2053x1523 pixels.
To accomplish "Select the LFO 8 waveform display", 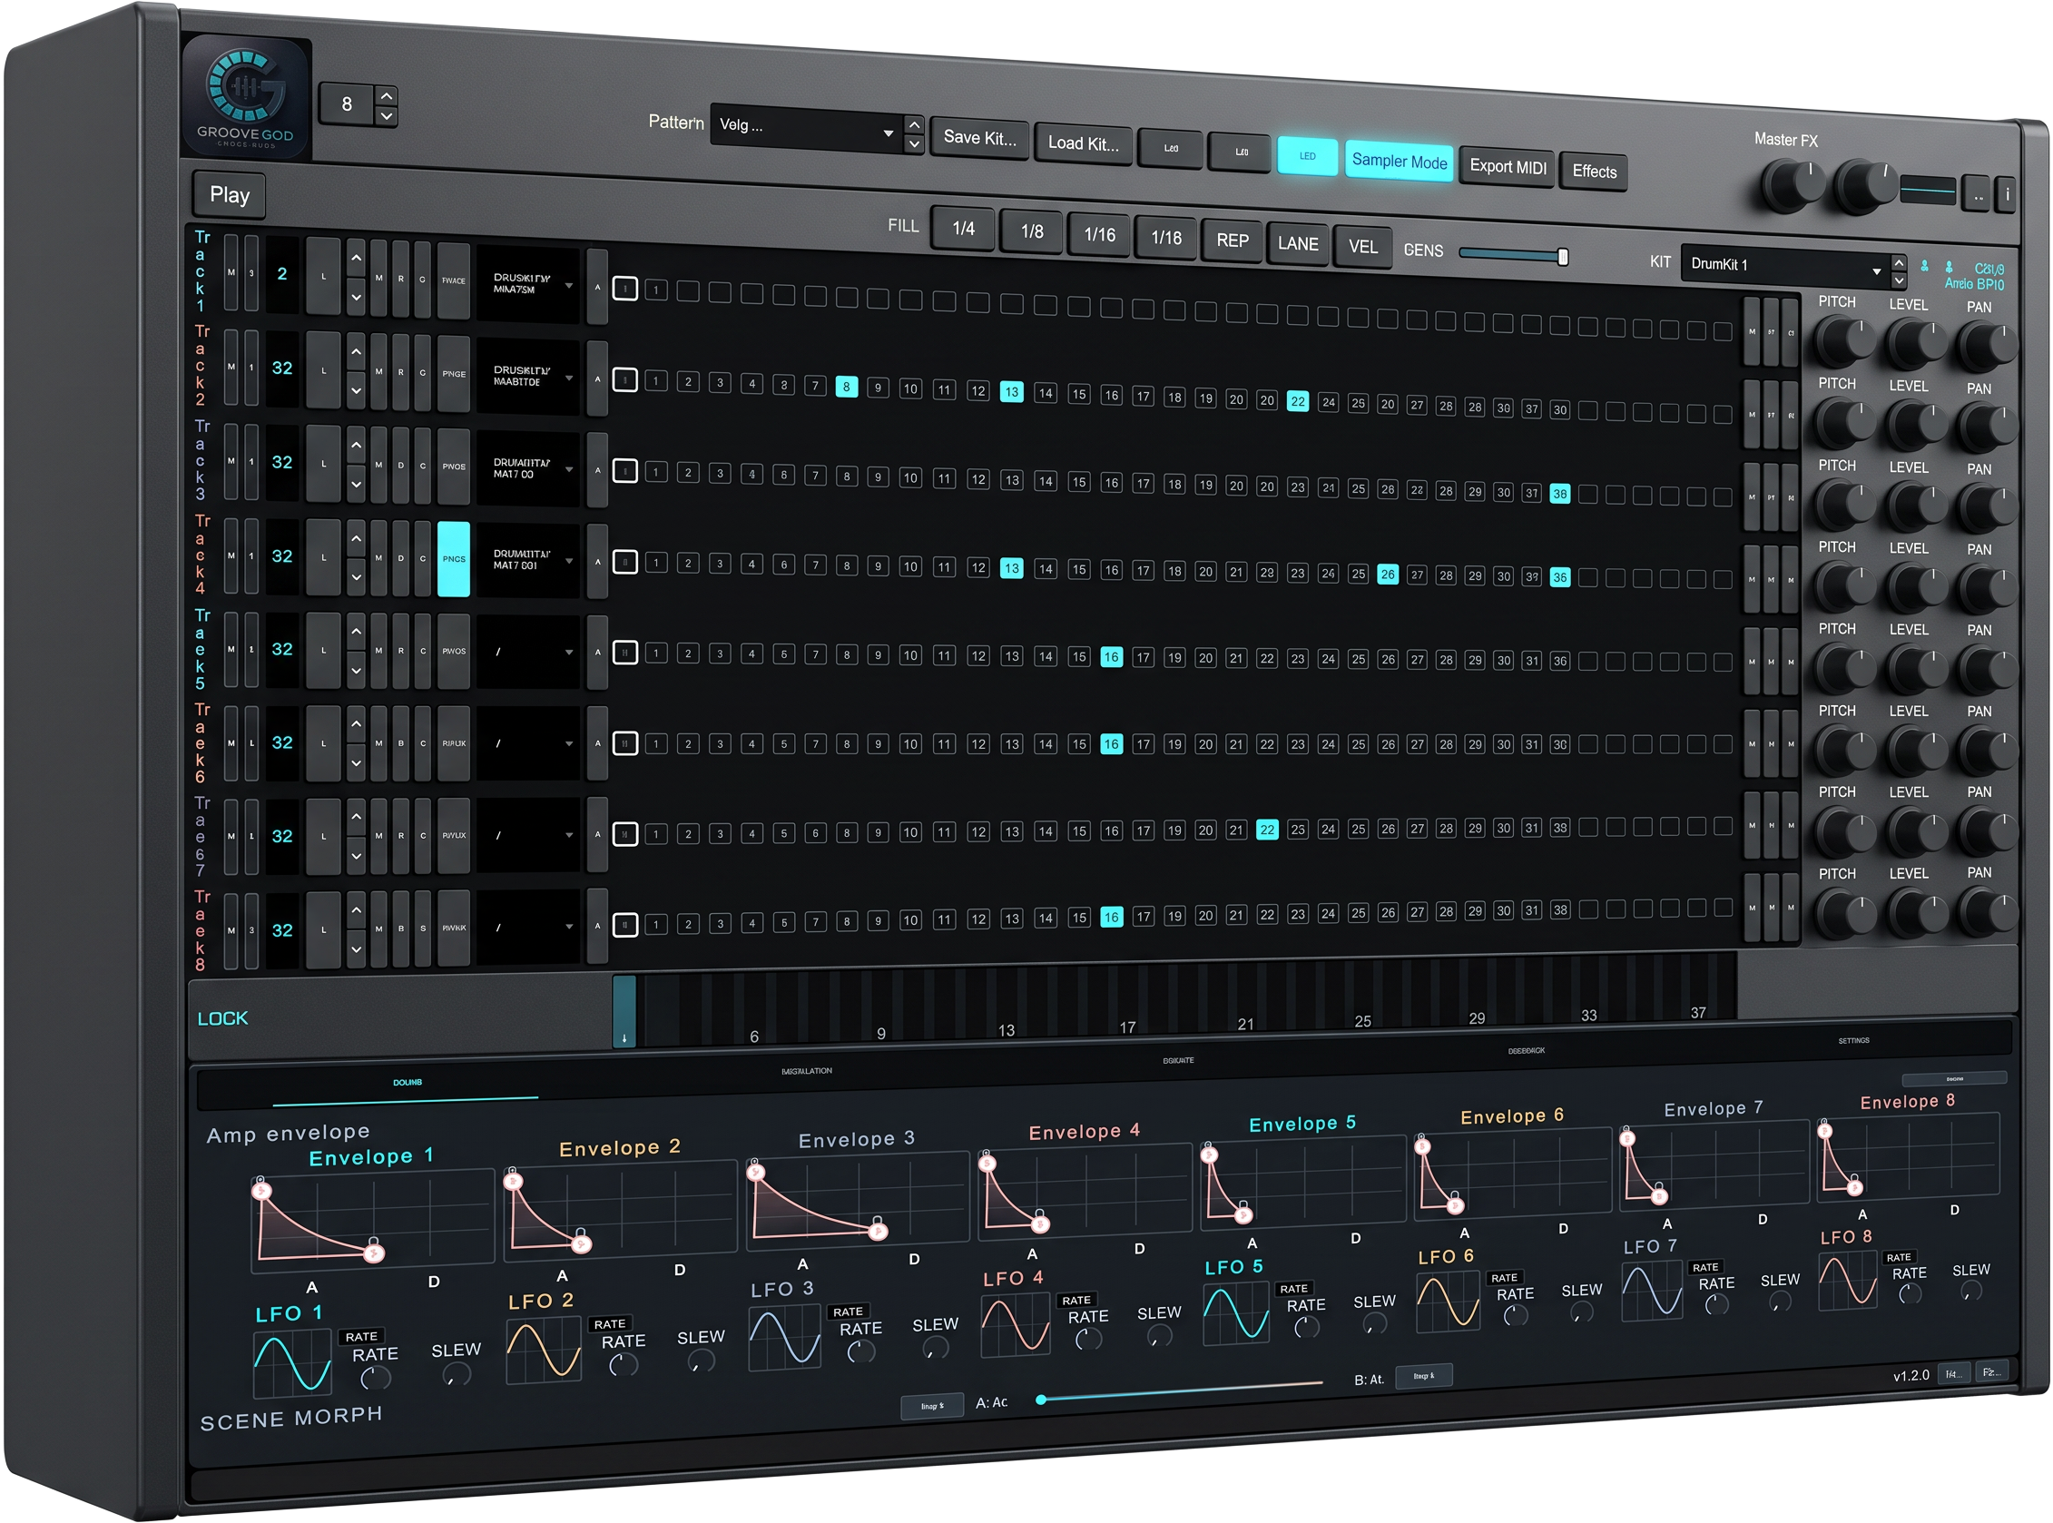I will 1847,1280.
